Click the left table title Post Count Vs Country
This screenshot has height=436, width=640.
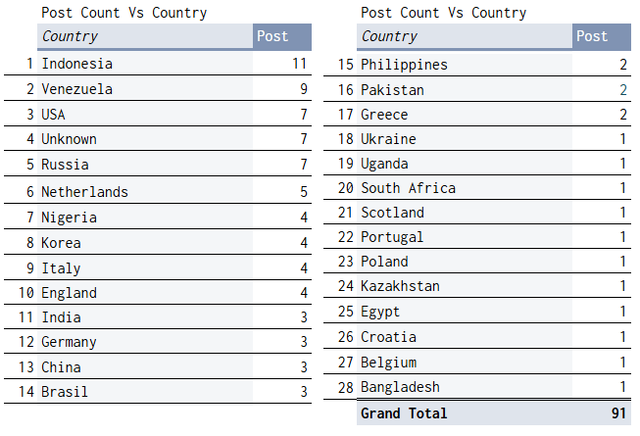coord(124,13)
